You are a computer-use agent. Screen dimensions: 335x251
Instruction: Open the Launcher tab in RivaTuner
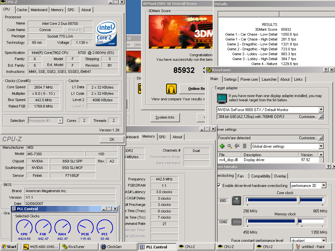(x=269, y=79)
